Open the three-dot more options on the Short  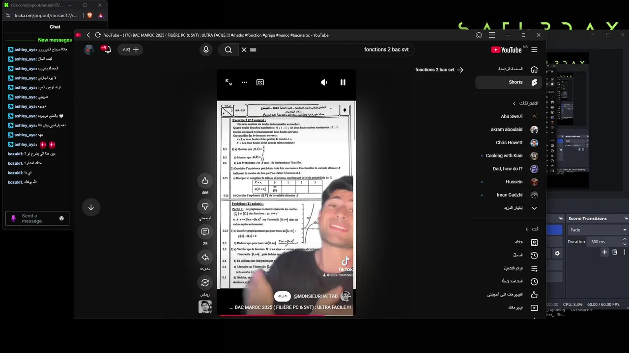tap(244, 82)
